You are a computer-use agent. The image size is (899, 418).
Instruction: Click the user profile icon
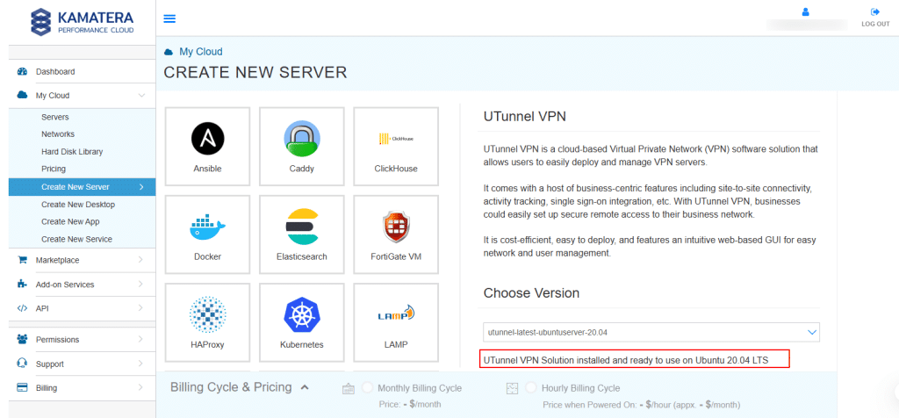point(806,11)
